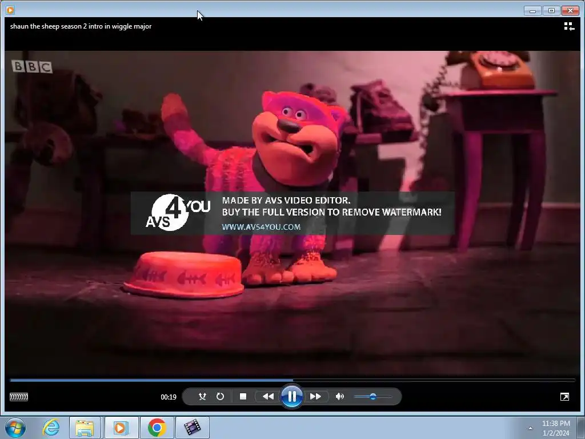The image size is (585, 439).
Task: Mute the speaker volume icon
Action: [339, 397]
